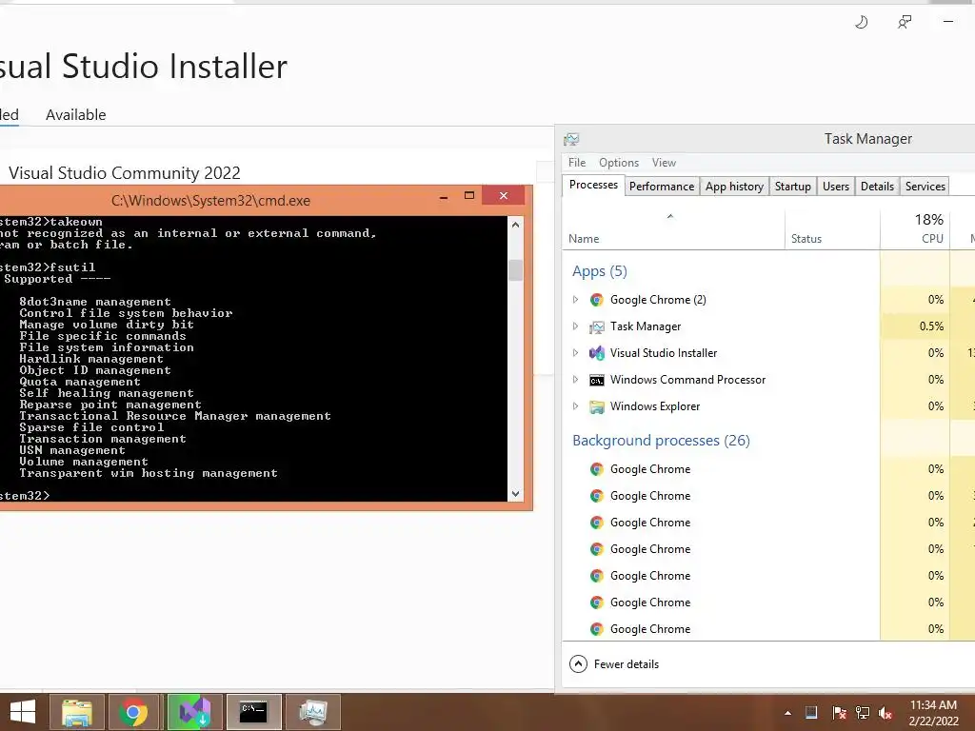Collapse with the Fewer details arrow
Viewport: 975px width, 731px height.
578,663
